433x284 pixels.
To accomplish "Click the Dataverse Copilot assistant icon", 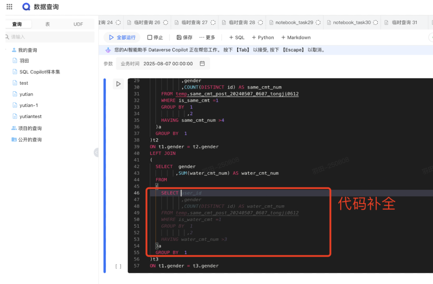I will click(108, 50).
